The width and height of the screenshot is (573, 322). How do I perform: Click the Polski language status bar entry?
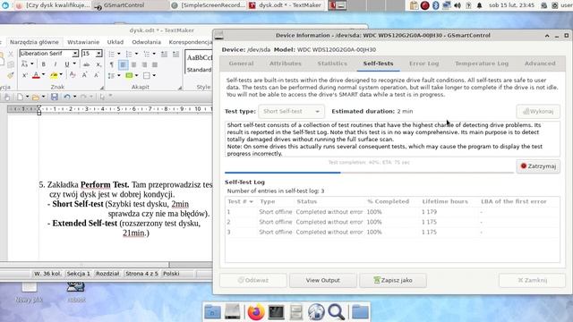(171, 274)
